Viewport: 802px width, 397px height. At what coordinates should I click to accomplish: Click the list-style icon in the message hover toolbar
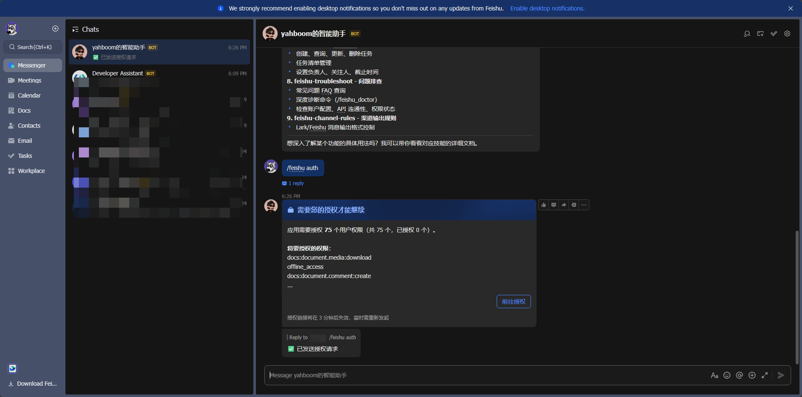574,205
